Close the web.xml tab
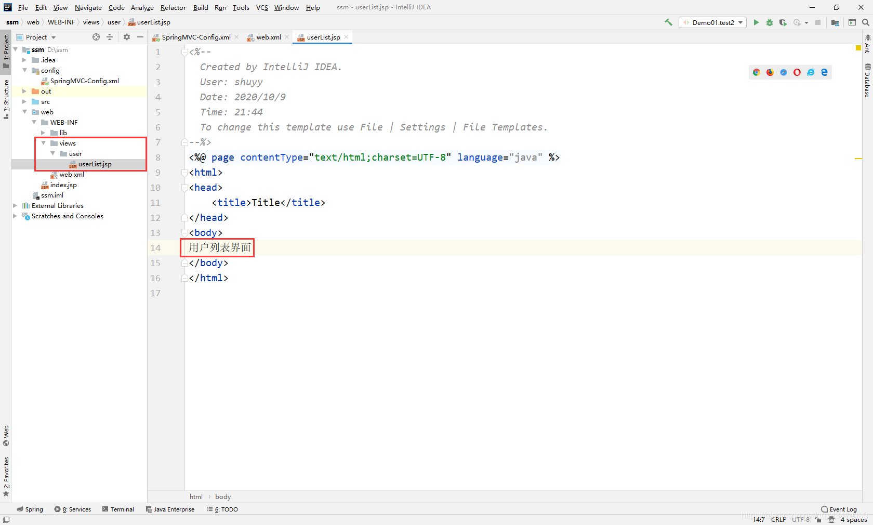 coord(287,37)
